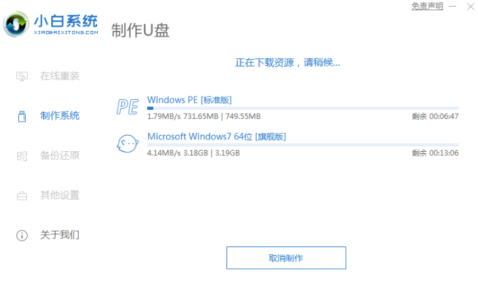
Task: Click the Windows7 64位 download progress bar
Action: (x=303, y=145)
